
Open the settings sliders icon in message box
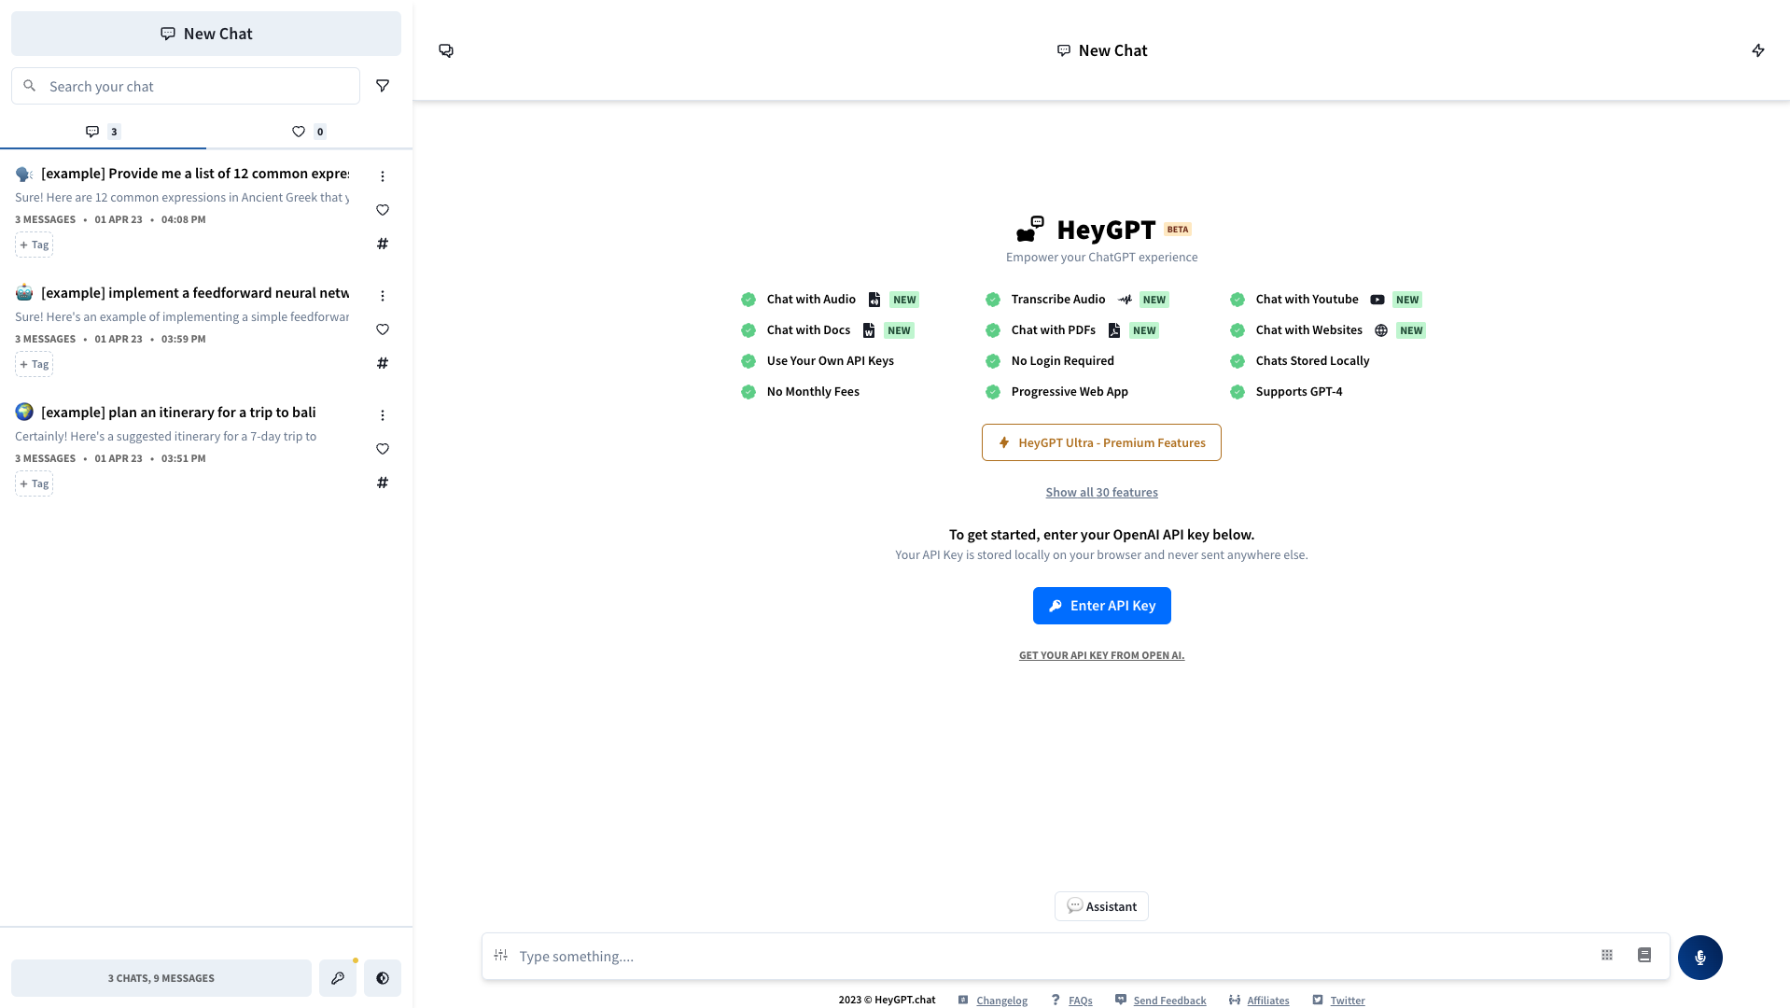[x=501, y=955]
